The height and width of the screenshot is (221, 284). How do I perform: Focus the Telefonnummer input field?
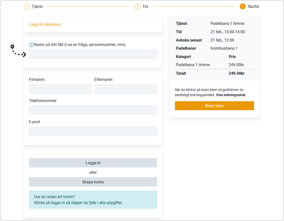point(93,110)
